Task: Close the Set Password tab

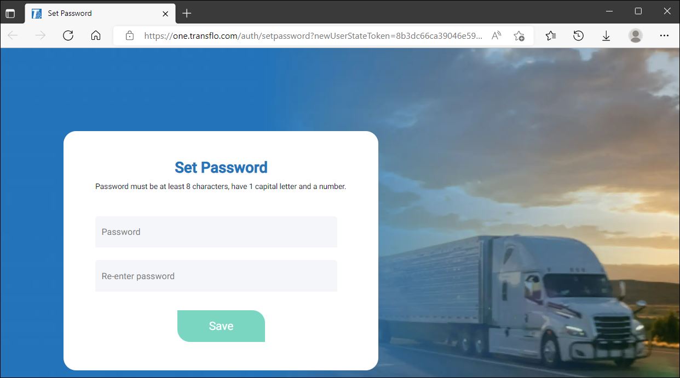Action: pyautogui.click(x=165, y=13)
